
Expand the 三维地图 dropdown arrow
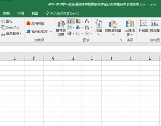tap(132, 35)
